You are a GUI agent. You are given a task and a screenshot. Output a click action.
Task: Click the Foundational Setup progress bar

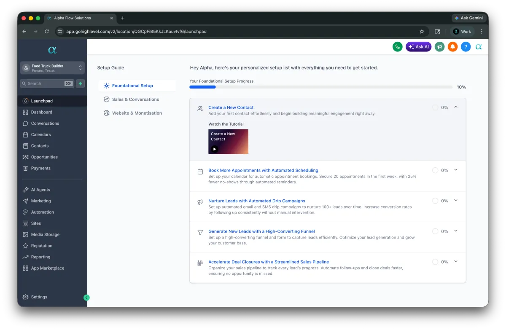(x=320, y=87)
